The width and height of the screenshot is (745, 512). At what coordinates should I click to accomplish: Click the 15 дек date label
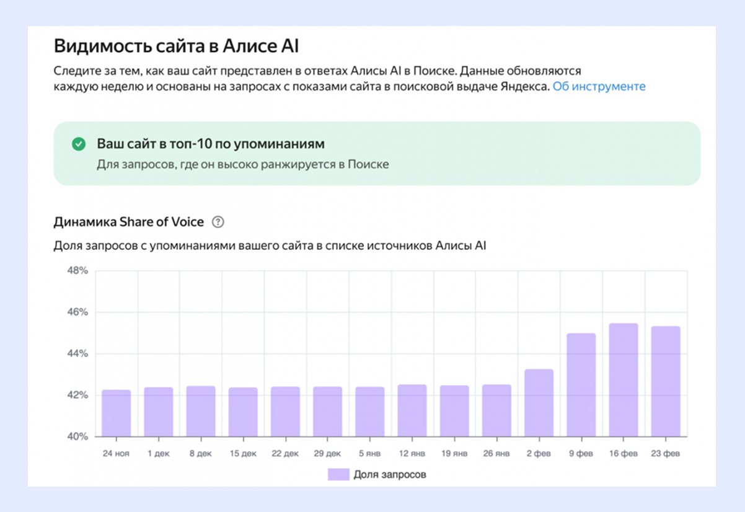point(242,452)
